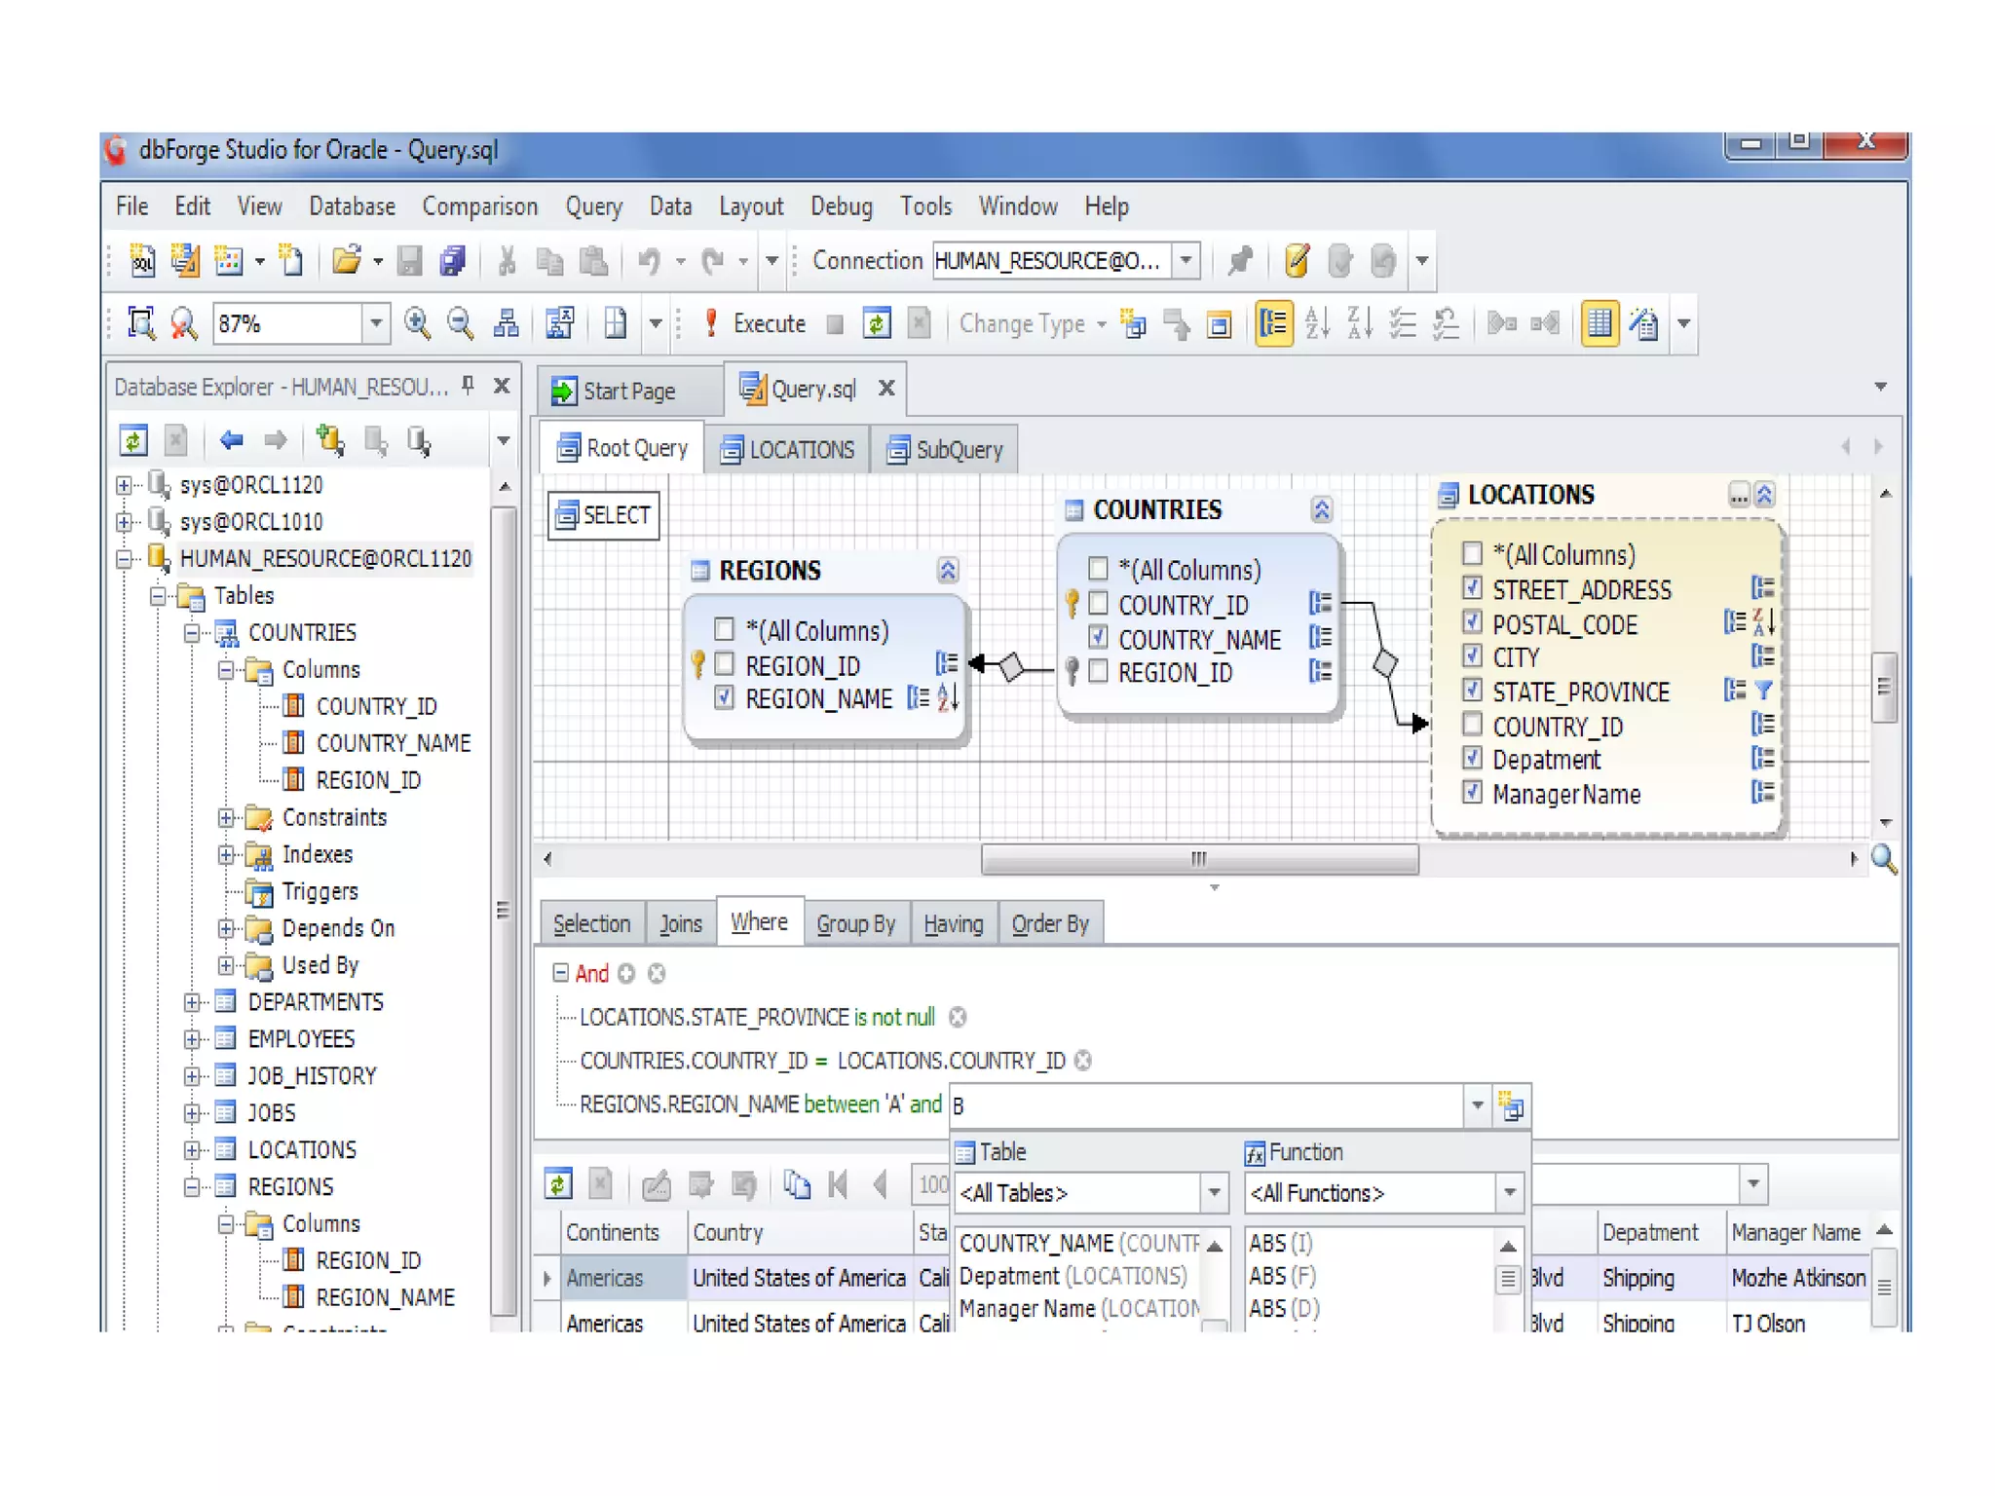
Task: Click the Save file toolbar icon
Action: click(410, 260)
